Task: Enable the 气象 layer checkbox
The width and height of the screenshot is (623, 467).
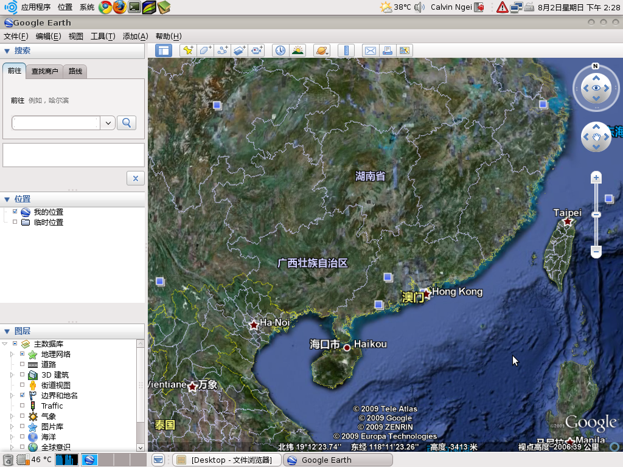Action: click(23, 416)
